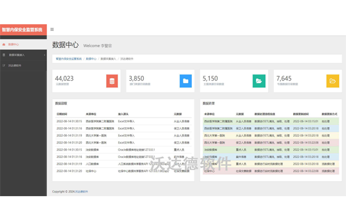Click the green open-folder icon beside 5,150

pos(259,81)
